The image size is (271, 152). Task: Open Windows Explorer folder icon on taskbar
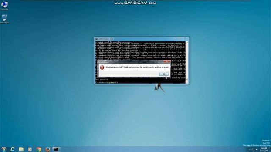click(21, 149)
